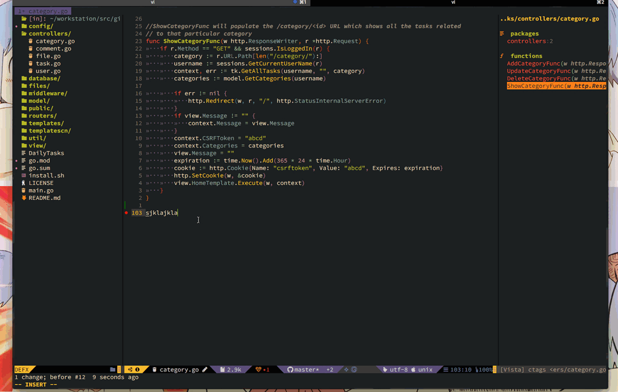Click the error dot marker on line 103
Viewport: 618px width, 392px height.
point(126,212)
